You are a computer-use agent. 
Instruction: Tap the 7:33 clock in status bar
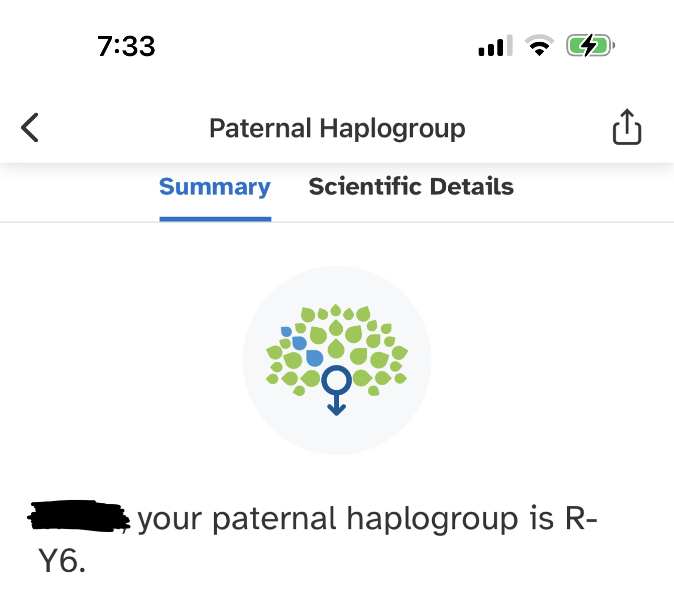(126, 46)
